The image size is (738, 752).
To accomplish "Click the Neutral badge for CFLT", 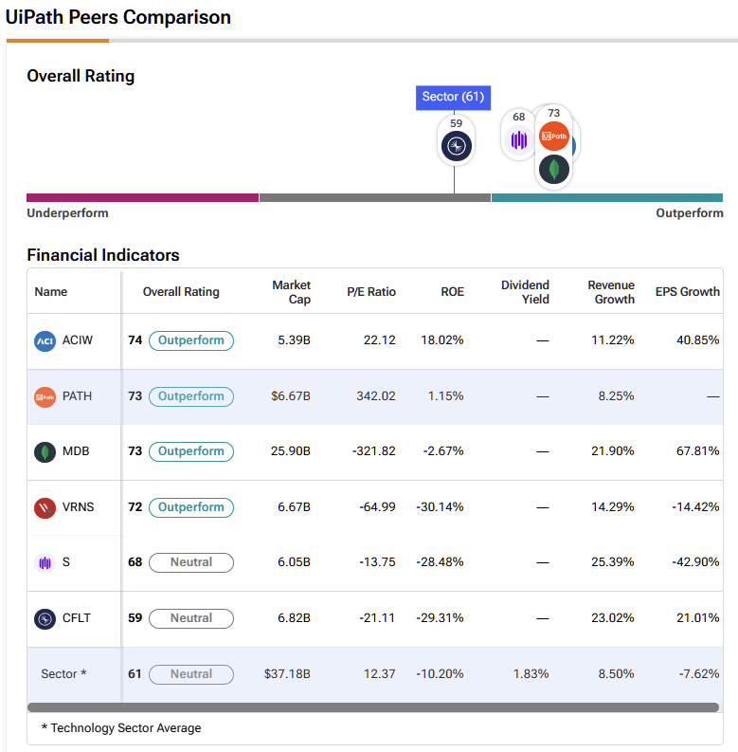I will 190,618.
